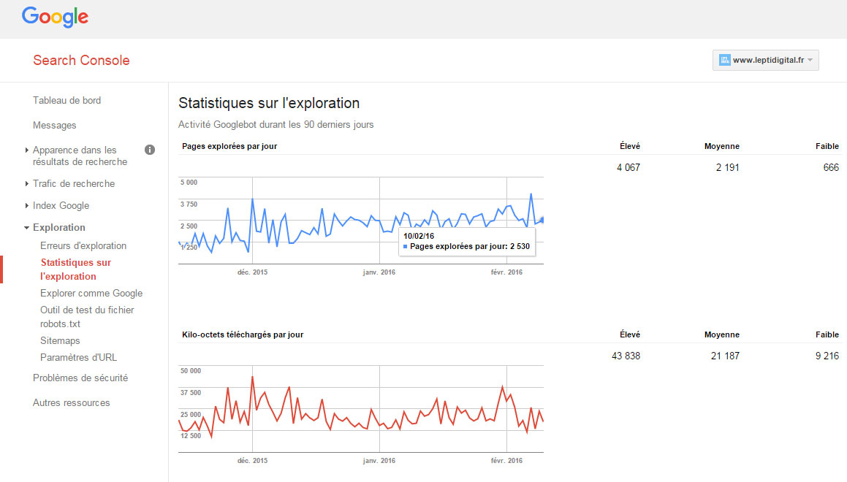Open Apparence dans les résultats de recherche
Viewport: 847px width, 482px height.
[x=80, y=156]
